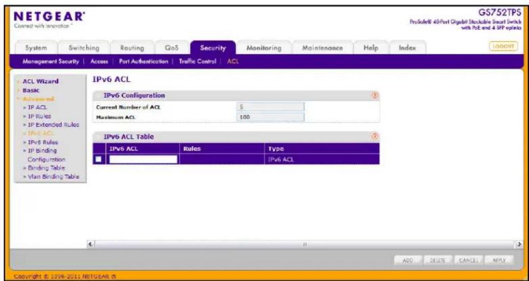
Task: Open help for IPv6 ACL Table section
Action: (x=374, y=137)
